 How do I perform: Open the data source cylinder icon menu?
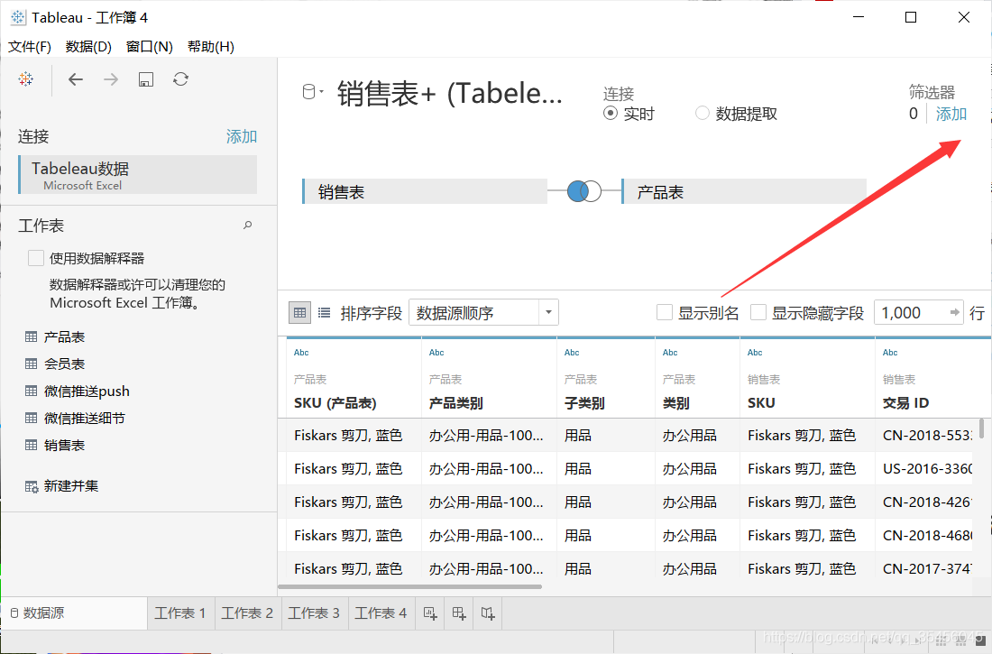(312, 92)
